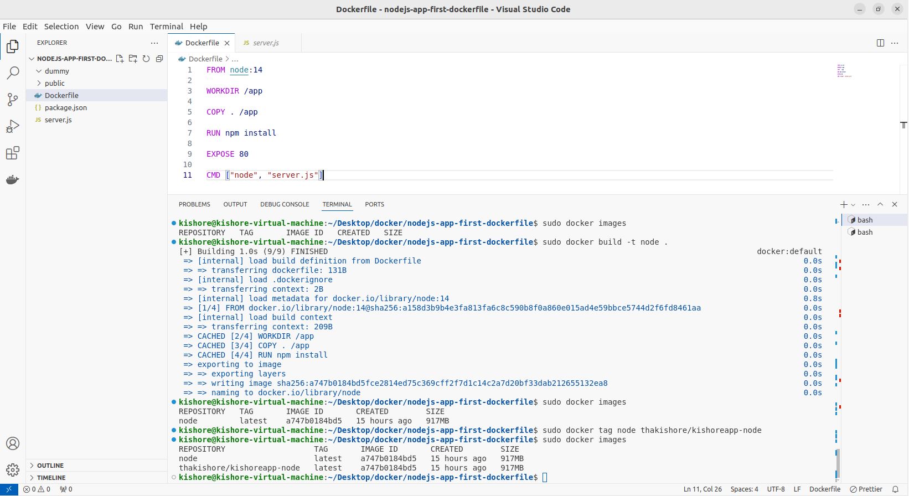Screen dimensions: 909x496
Task: Open Source Control view
Action: coord(13,100)
